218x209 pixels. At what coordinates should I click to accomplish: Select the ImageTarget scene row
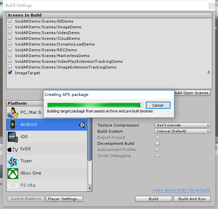[x=109, y=73]
